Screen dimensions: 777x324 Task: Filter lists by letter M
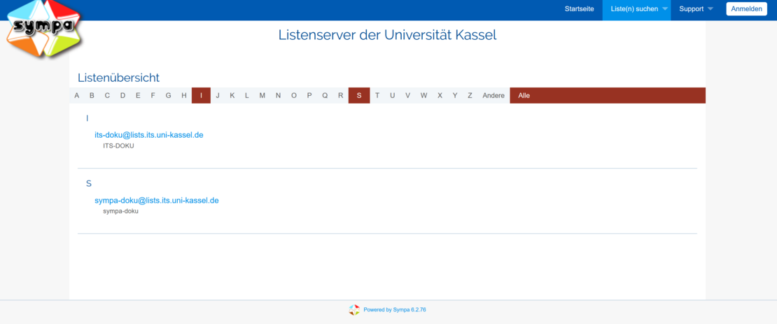coord(262,96)
